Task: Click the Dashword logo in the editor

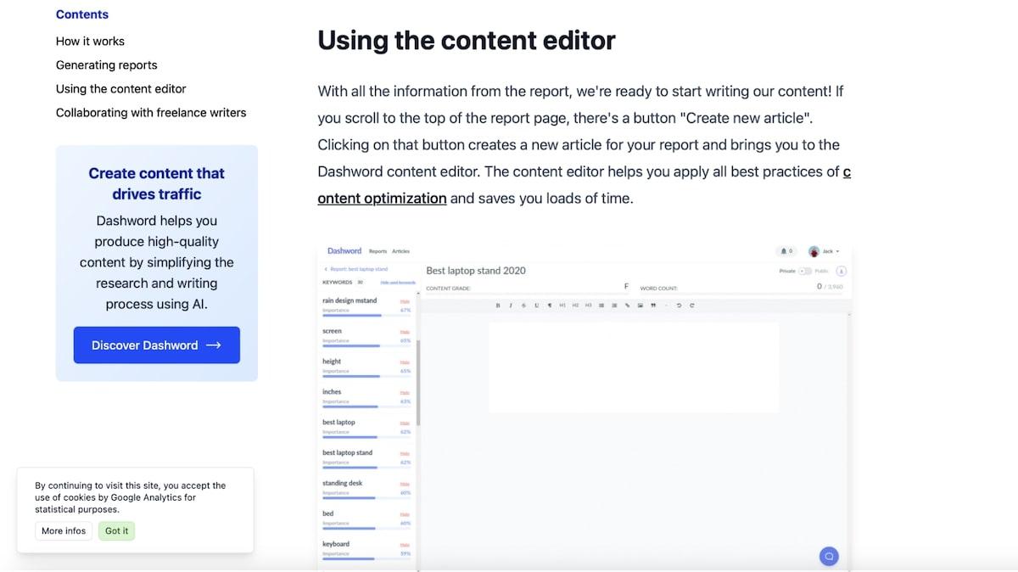Action: [344, 251]
